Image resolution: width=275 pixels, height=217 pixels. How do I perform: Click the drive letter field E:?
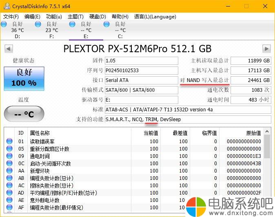pyautogui.click(x=142, y=100)
